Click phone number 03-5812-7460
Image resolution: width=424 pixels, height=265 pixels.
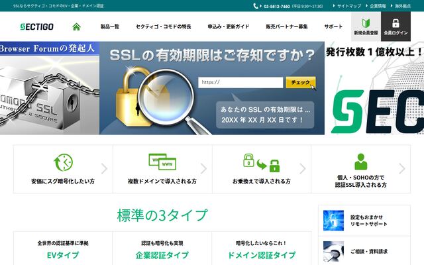pos(276,6)
